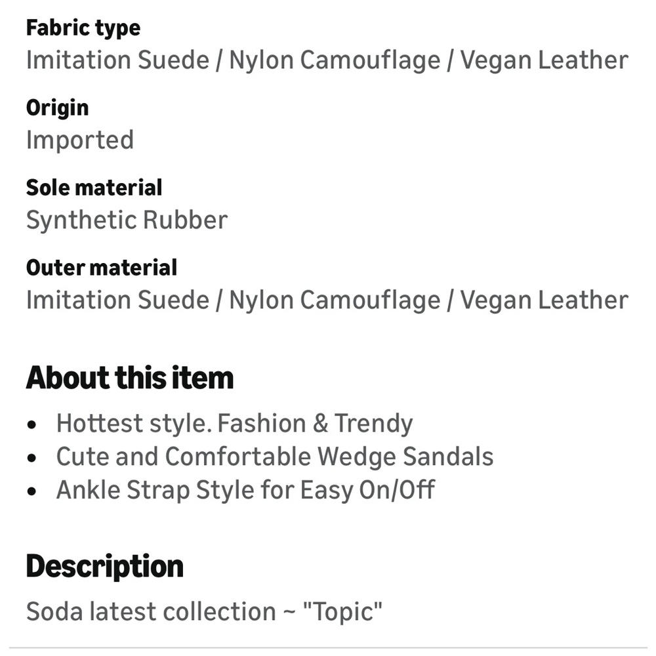Select the Synthetic Rubber text
This screenshot has height=656, width=656.
(127, 220)
